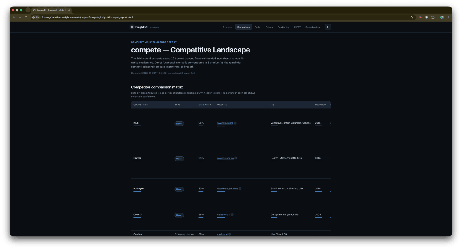Click info icon next to www.crayon.co
Image resolution: width=462 pixels, height=249 pixels.
tap(236, 158)
